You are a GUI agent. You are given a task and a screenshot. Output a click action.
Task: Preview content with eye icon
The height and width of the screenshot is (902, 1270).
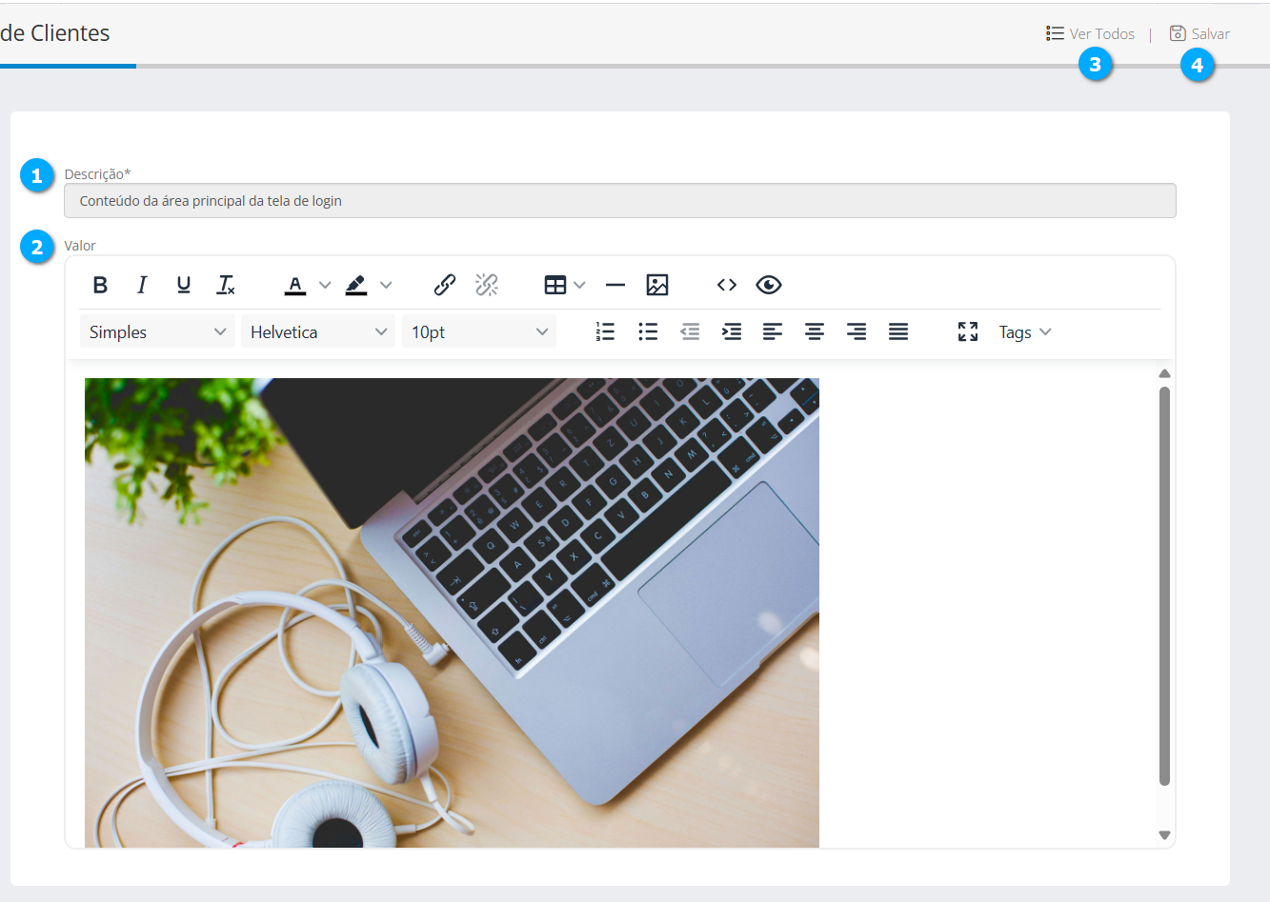pos(769,285)
